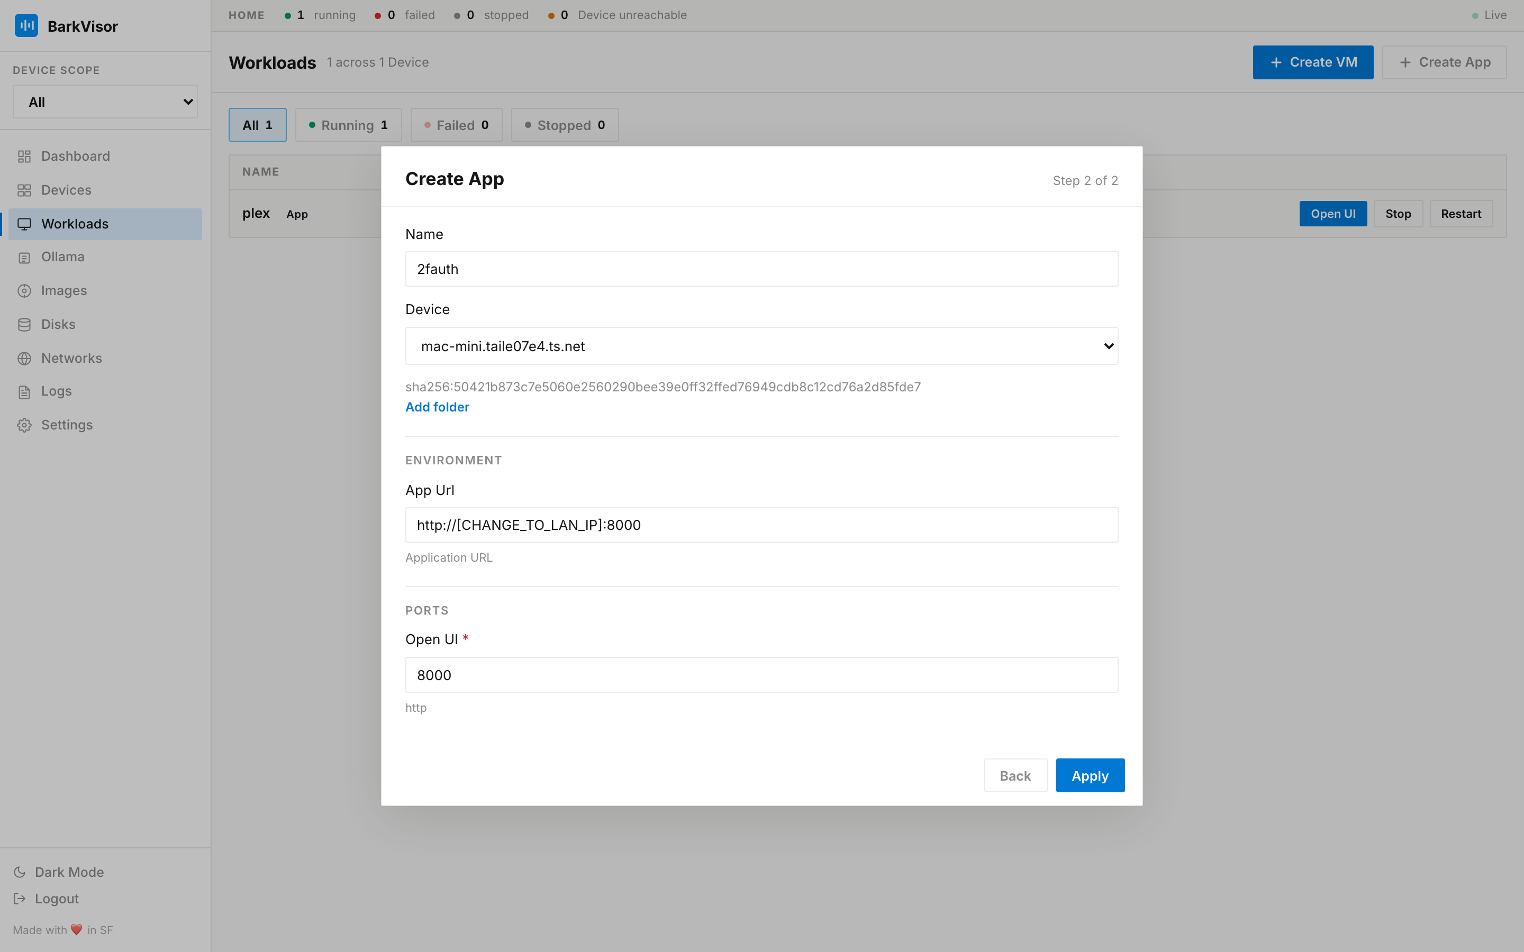Click the Disks nav item
The width and height of the screenshot is (1524, 952).
tap(105, 325)
